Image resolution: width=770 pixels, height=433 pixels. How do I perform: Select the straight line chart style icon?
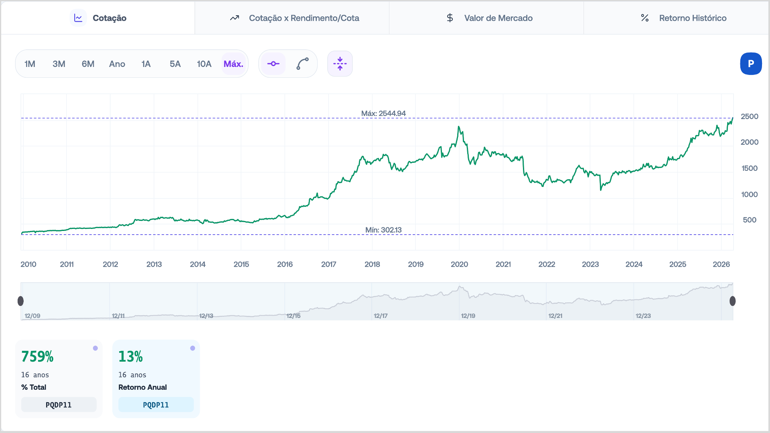click(274, 64)
